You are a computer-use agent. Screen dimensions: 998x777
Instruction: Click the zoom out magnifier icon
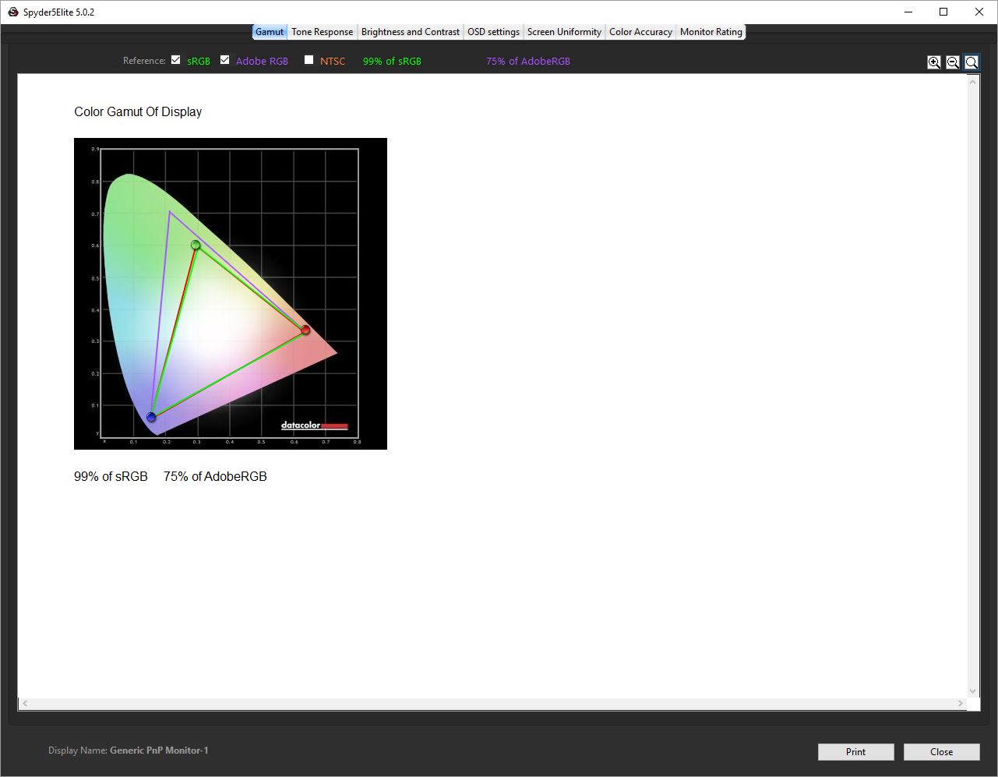pos(952,62)
